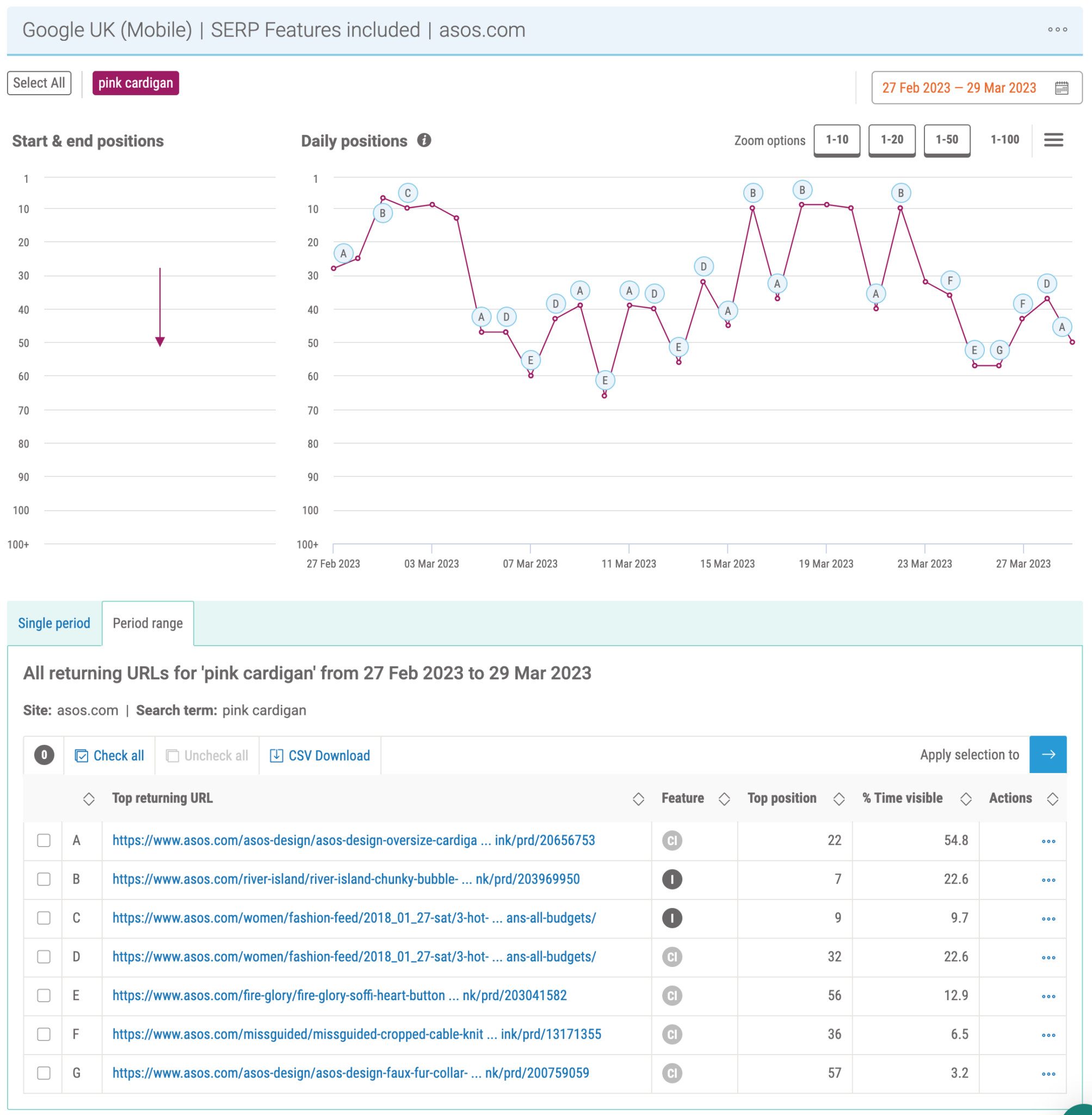Select the 1-20 zoom option
1092x1115 pixels.
coord(891,139)
